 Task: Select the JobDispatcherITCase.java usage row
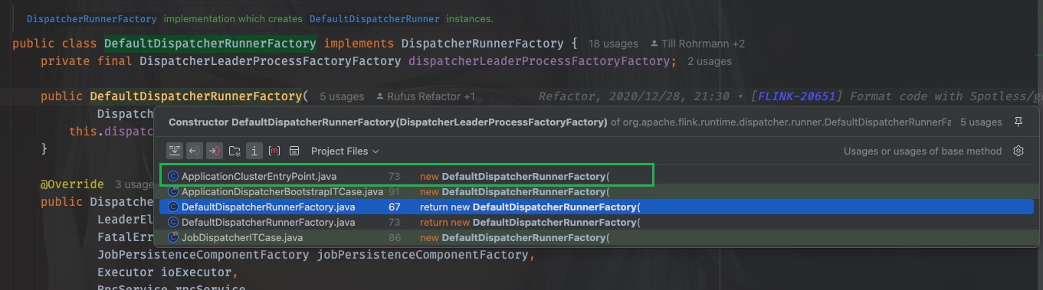pos(596,237)
